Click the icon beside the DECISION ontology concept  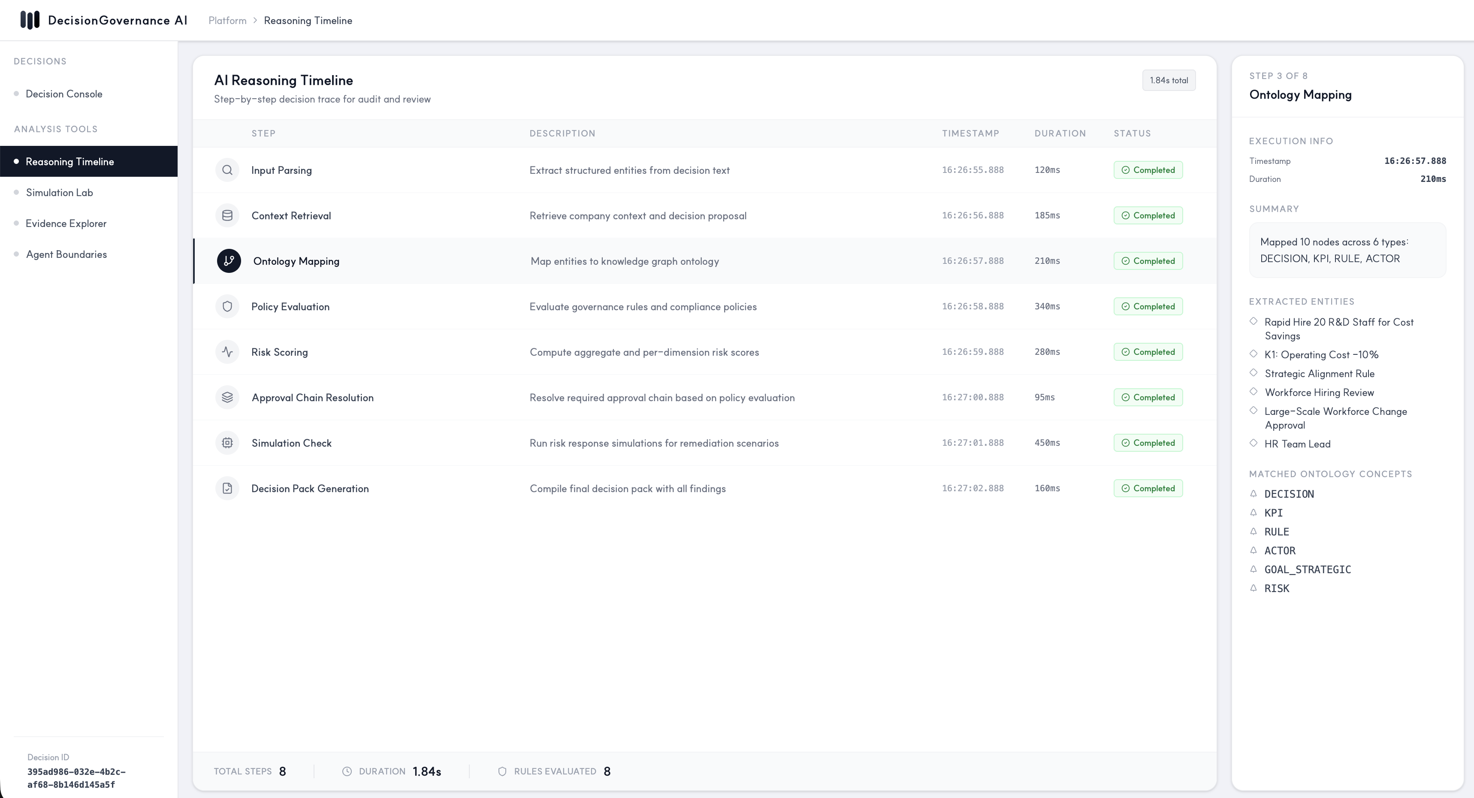point(1253,493)
